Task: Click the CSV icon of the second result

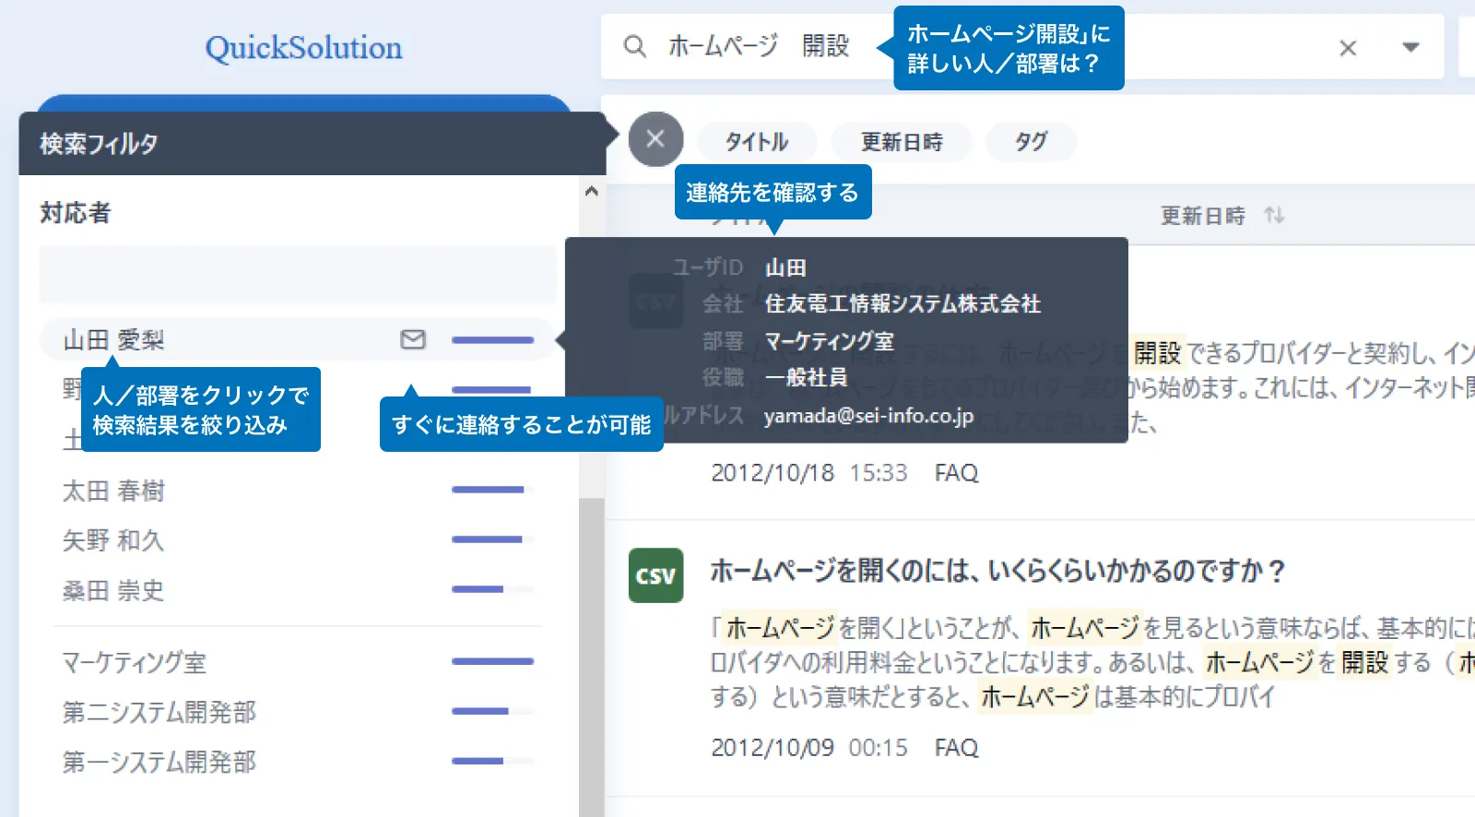Action: (655, 575)
